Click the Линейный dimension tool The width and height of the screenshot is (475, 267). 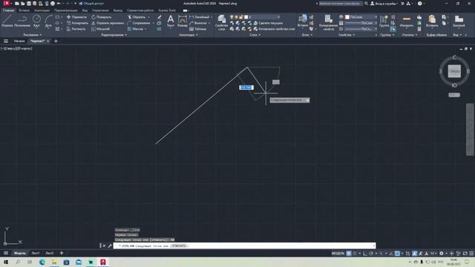tap(200, 17)
